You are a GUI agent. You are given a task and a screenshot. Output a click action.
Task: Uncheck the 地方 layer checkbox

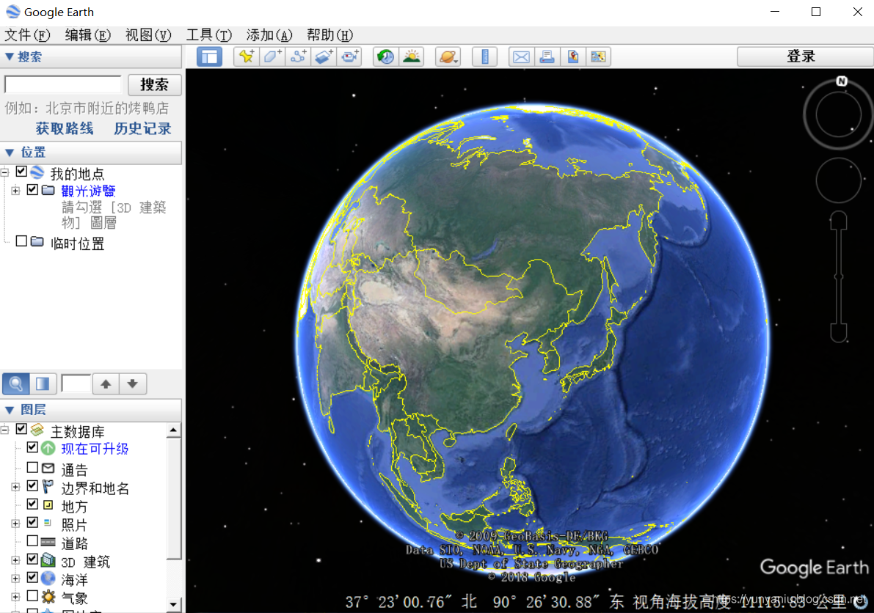pos(32,504)
